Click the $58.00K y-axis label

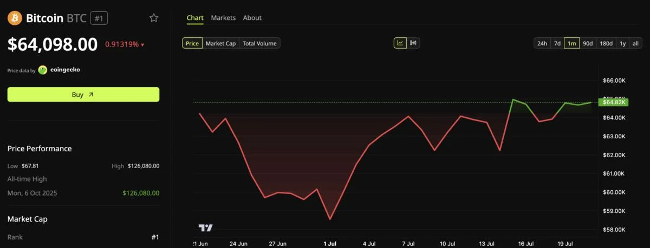[x=614, y=230]
